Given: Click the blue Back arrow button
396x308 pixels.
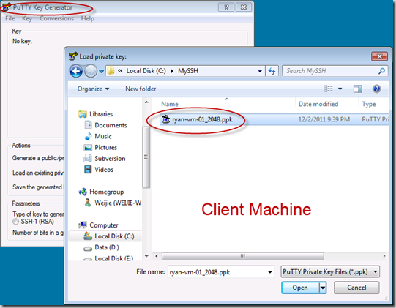Looking at the screenshot, I should click(76, 71).
